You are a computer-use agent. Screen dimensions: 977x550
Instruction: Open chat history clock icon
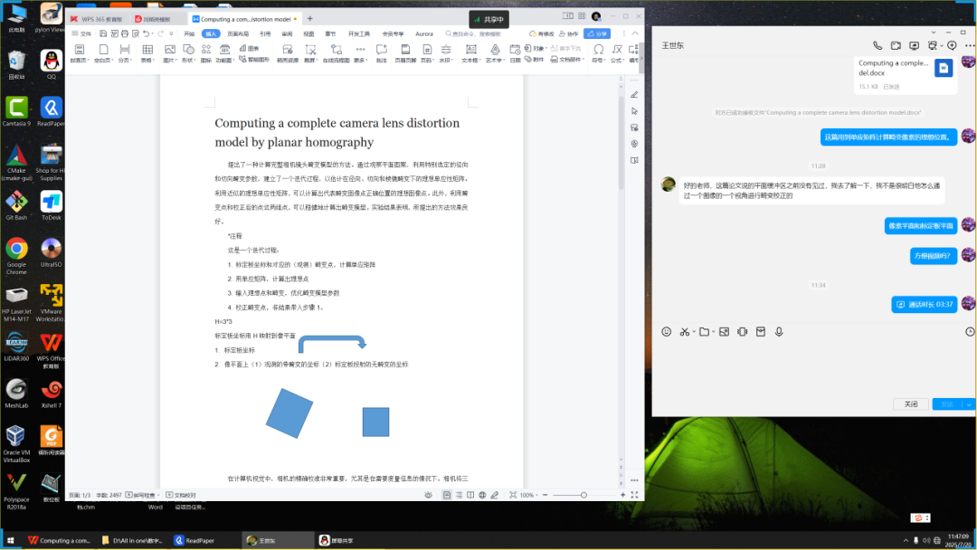point(970,332)
